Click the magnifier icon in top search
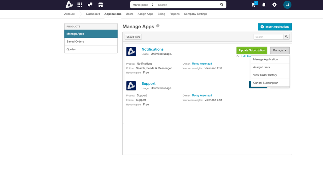 [x=222, y=5]
